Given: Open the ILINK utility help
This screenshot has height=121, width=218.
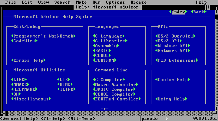Looking at the screenshot, I should click(x=66, y=89).
